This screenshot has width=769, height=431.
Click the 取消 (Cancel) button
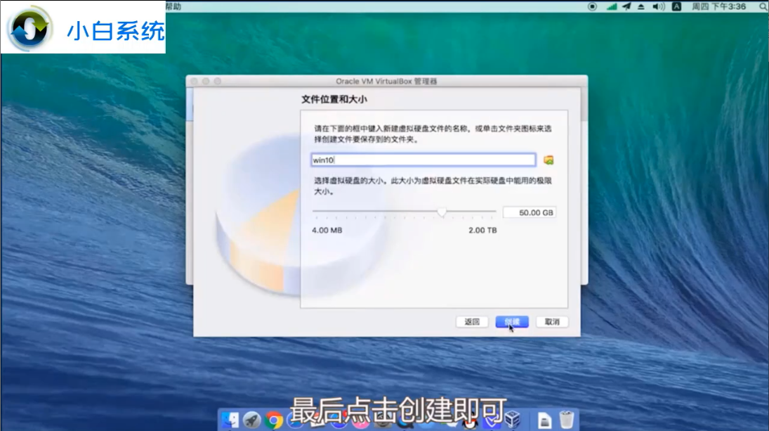click(552, 322)
